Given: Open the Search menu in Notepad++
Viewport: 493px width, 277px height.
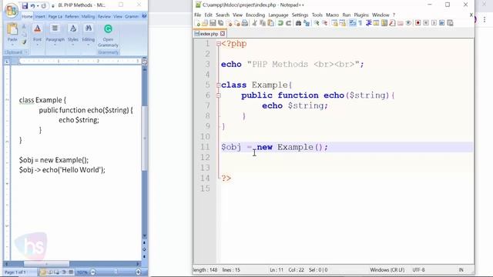Looking at the screenshot, I should [223, 15].
